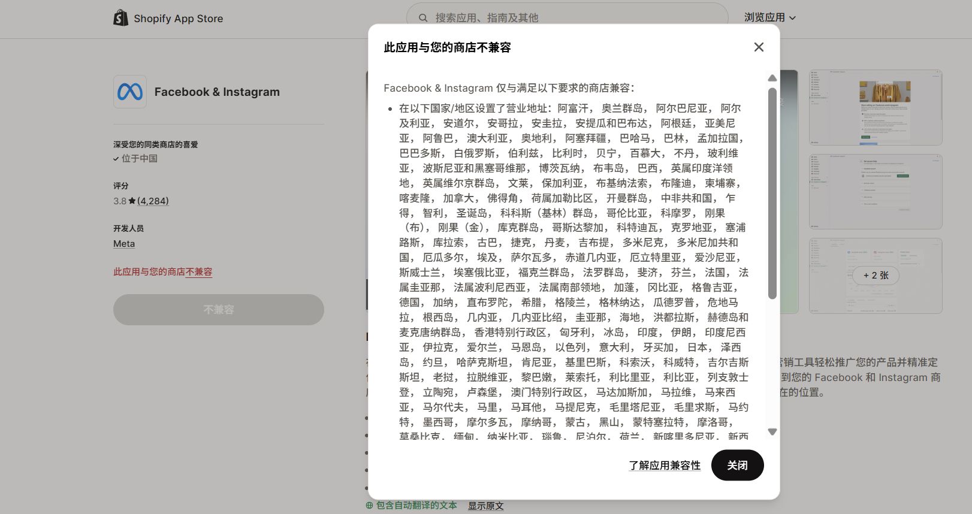Expand the 浏览应用 dropdown menu
The image size is (972, 514).
coord(770,17)
